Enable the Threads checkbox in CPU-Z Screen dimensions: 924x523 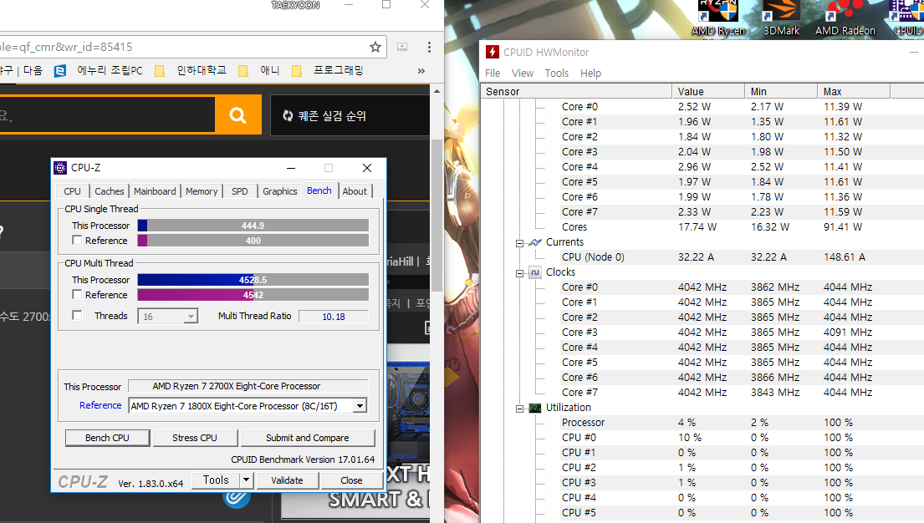click(77, 316)
